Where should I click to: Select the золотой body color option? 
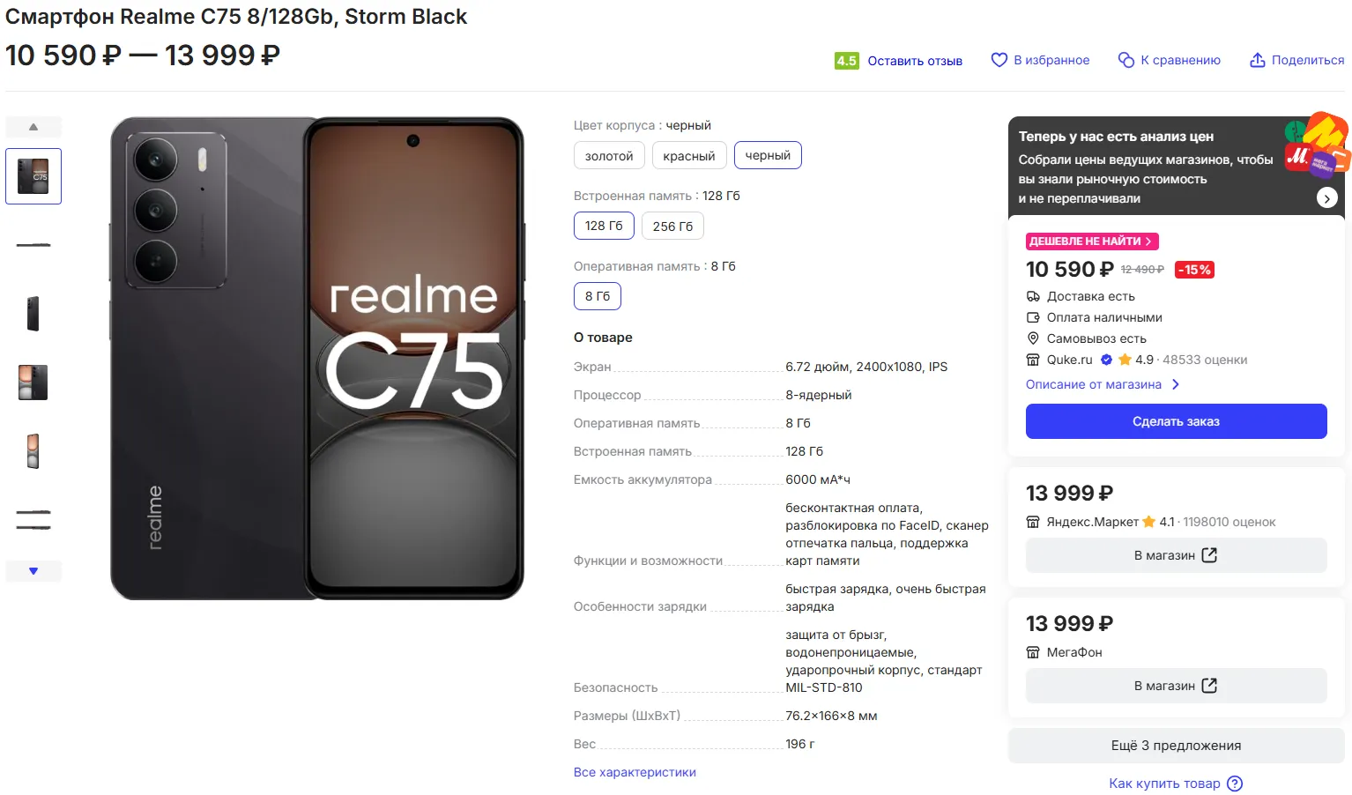pyautogui.click(x=609, y=156)
